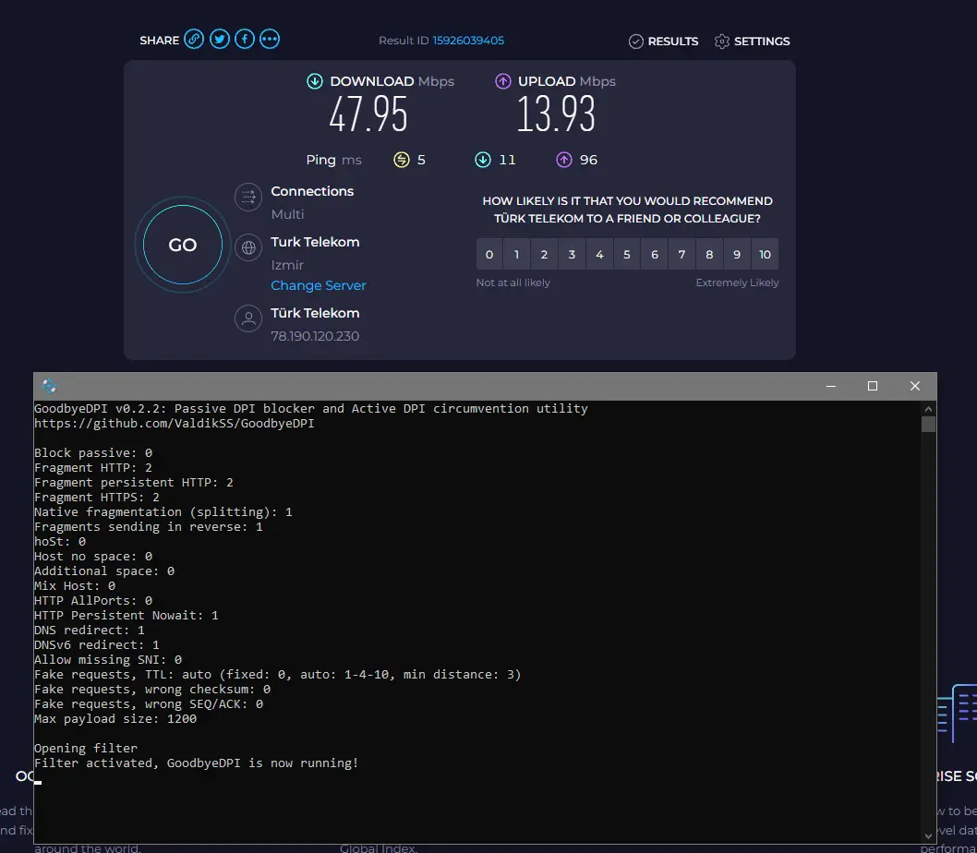
Task: Open SETTINGS page
Action: [752, 42]
